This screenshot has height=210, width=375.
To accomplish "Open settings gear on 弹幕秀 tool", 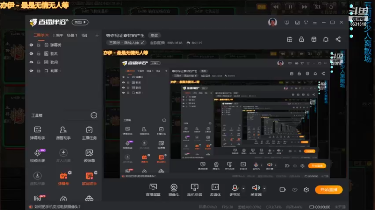I will click(x=70, y=172).
